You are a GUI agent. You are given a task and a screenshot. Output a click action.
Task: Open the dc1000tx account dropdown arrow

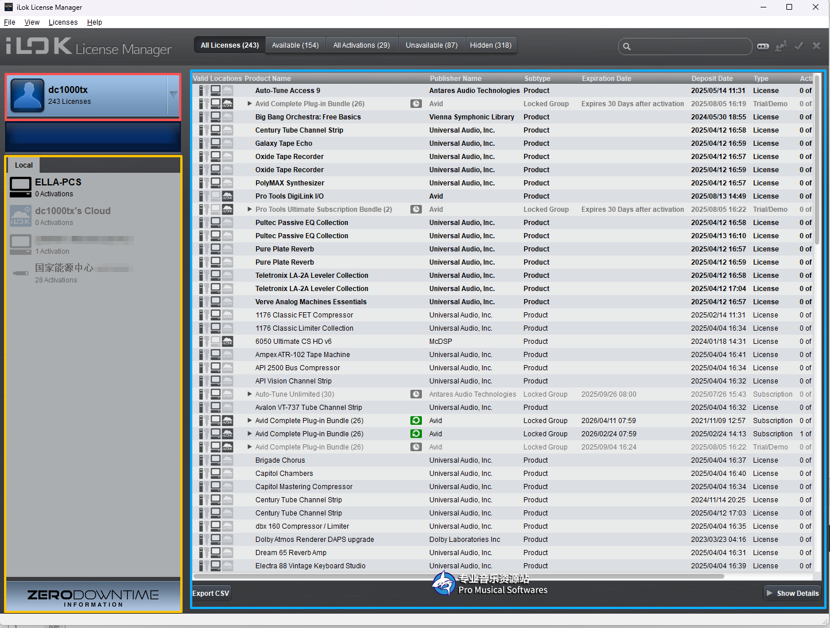pyautogui.click(x=173, y=95)
